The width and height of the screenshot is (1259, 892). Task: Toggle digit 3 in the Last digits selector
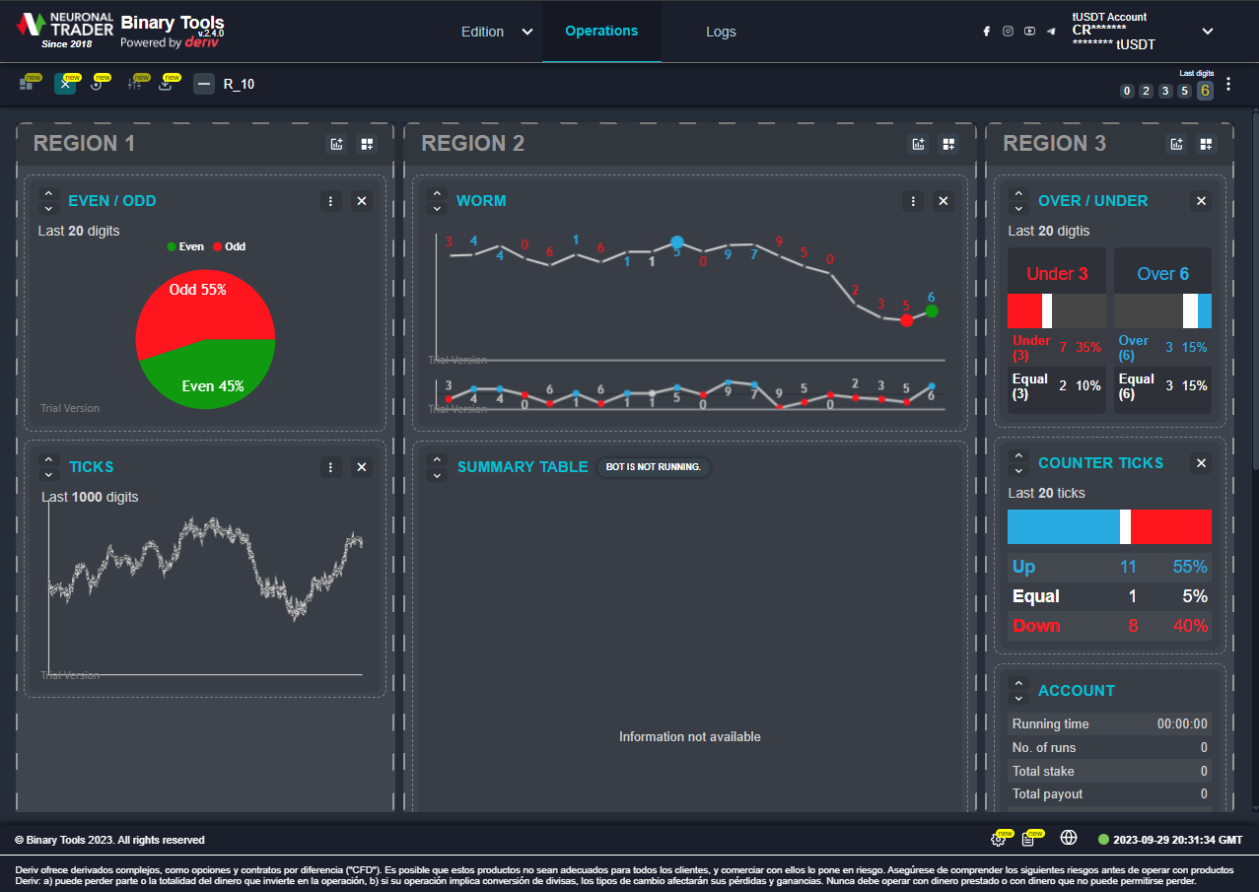point(1165,90)
